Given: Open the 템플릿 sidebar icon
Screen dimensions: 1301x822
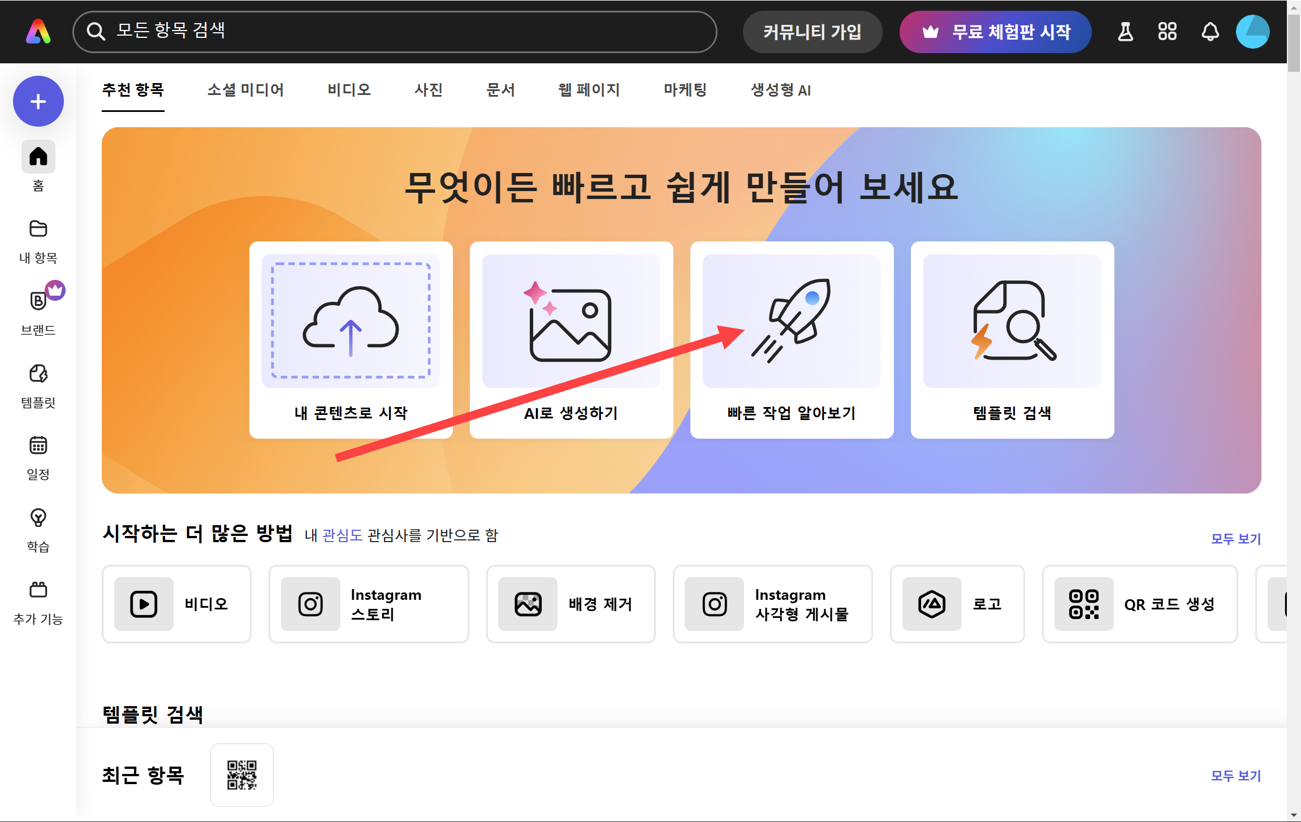Looking at the screenshot, I should pos(38,374).
